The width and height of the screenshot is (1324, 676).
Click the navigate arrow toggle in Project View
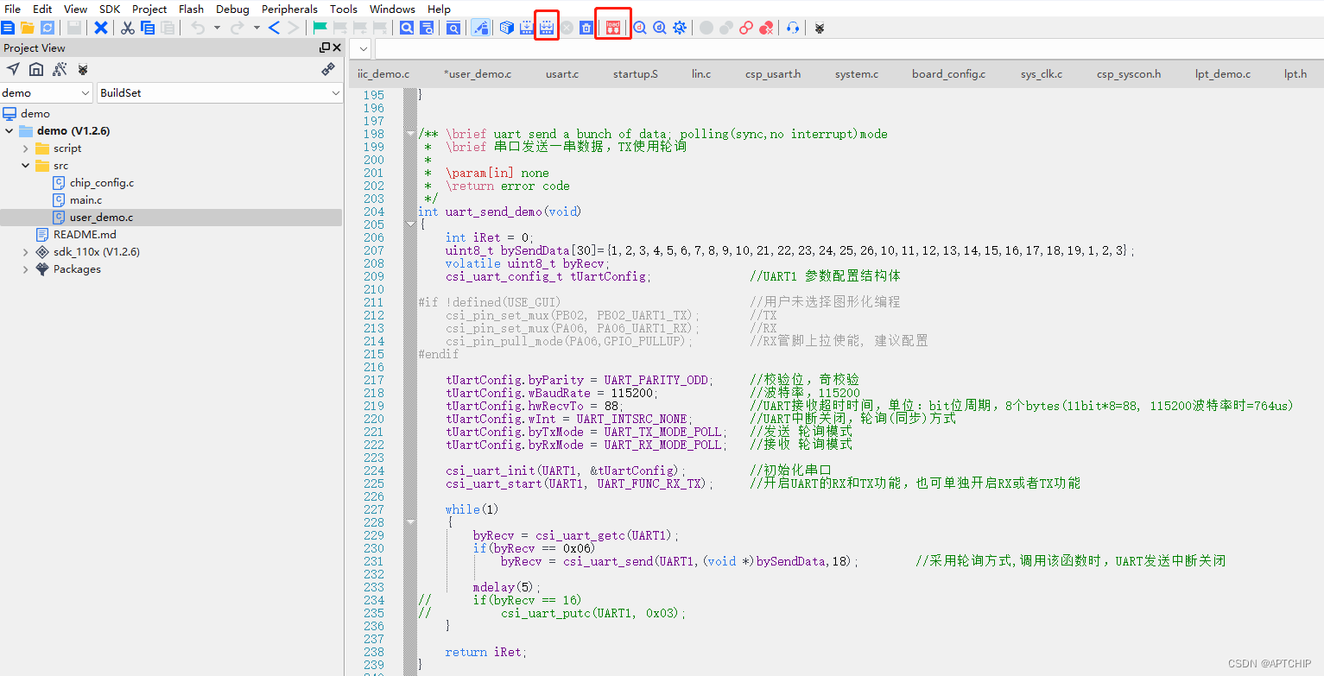(13, 69)
